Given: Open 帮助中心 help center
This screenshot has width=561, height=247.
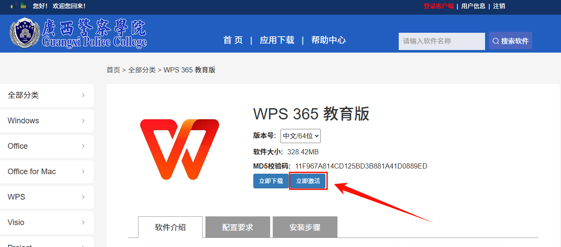Looking at the screenshot, I should (328, 40).
